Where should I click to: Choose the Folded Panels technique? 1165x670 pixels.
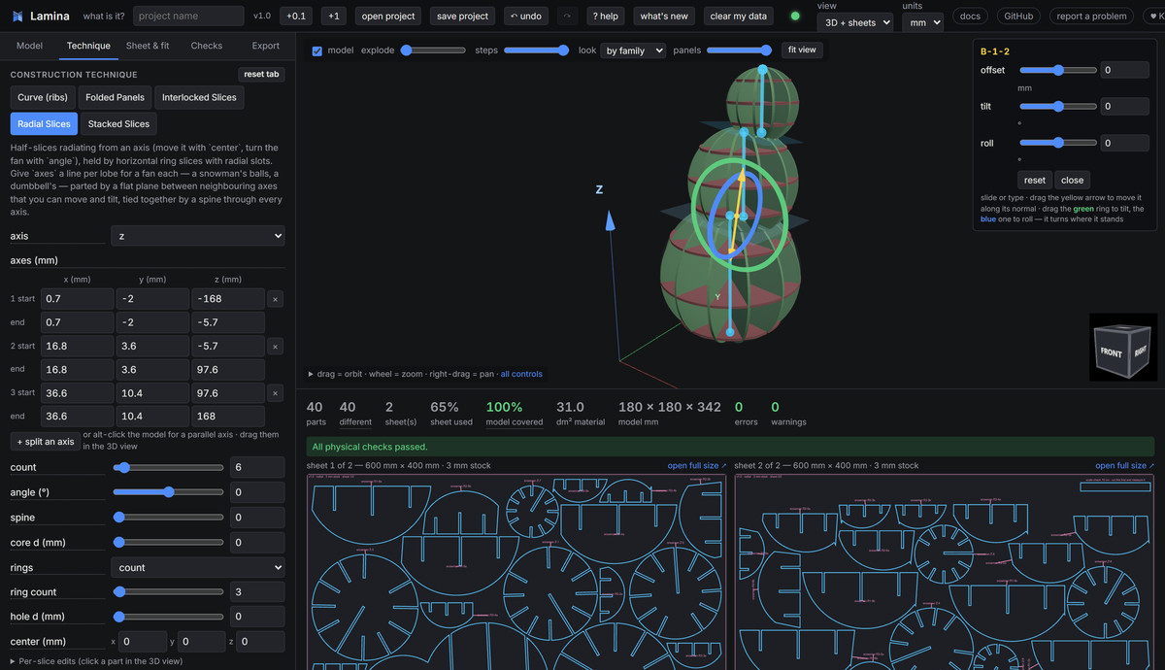tap(115, 97)
